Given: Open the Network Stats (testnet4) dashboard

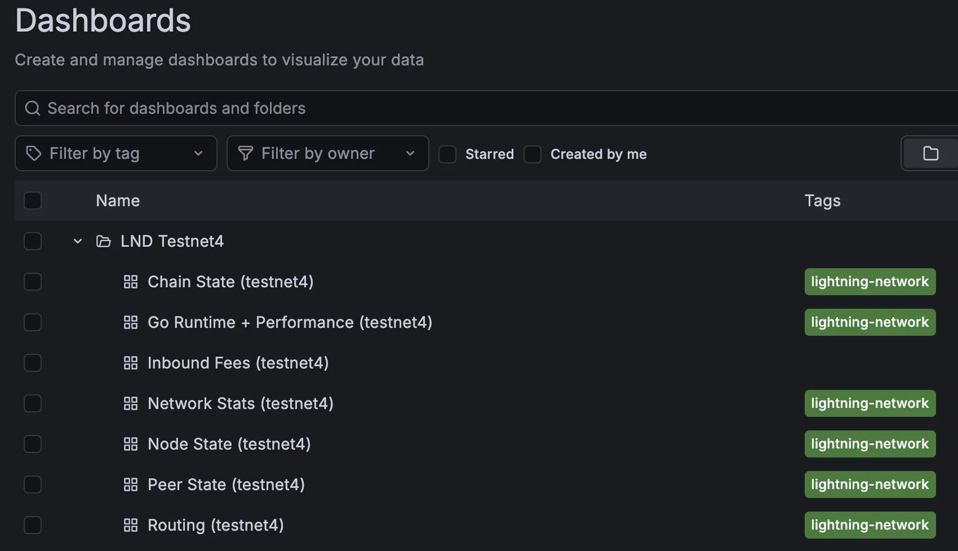Looking at the screenshot, I should coord(241,403).
